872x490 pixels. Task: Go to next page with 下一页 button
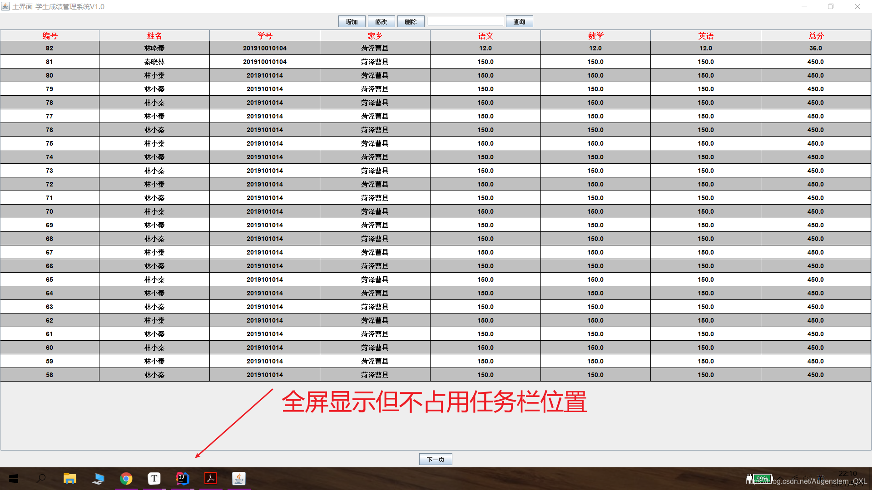coord(436,460)
